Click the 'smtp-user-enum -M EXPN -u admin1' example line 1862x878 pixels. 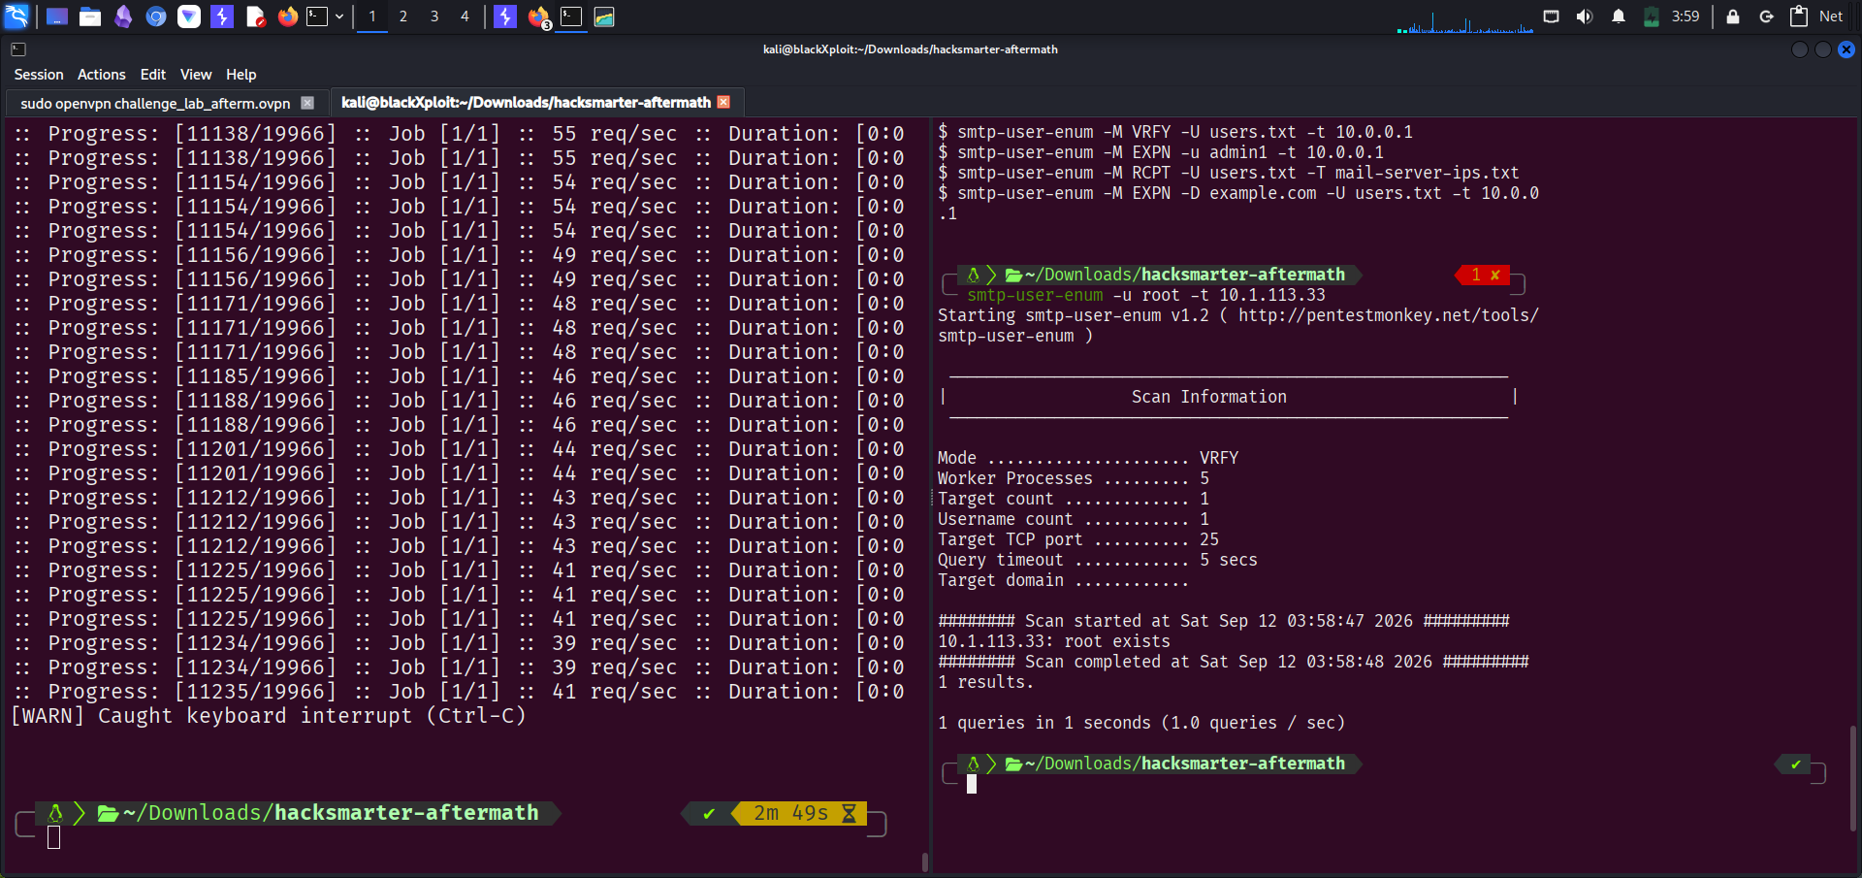pyautogui.click(x=1161, y=152)
